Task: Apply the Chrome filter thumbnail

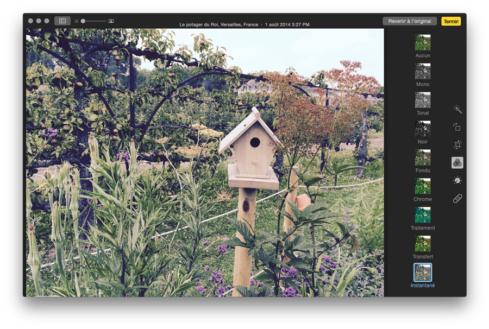Action: tap(423, 186)
